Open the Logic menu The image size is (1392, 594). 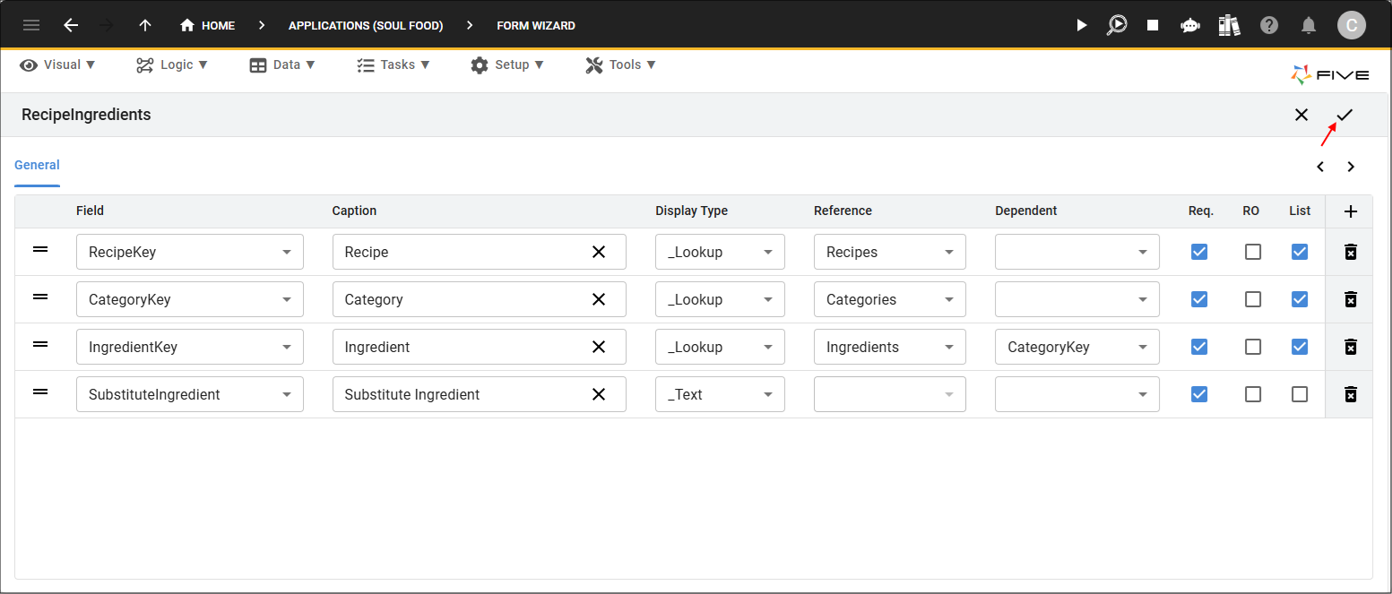click(x=172, y=65)
